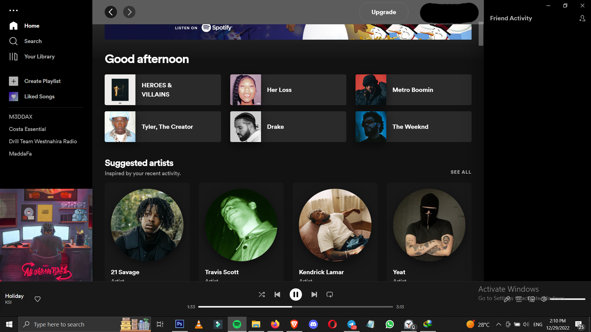Skip to next track

314,294
